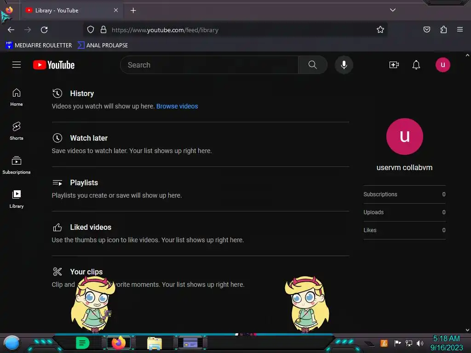Go back with the browser back arrow

click(x=11, y=30)
